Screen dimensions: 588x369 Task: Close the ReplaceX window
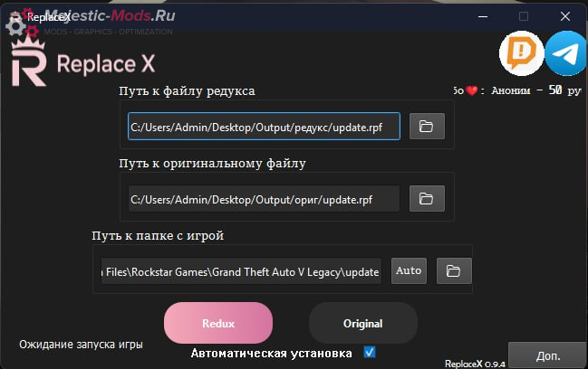pos(565,16)
